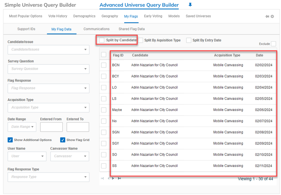This screenshot has height=195, width=281.
Task: Click Mobile Canvassing in Maybe row
Action: [228, 110]
